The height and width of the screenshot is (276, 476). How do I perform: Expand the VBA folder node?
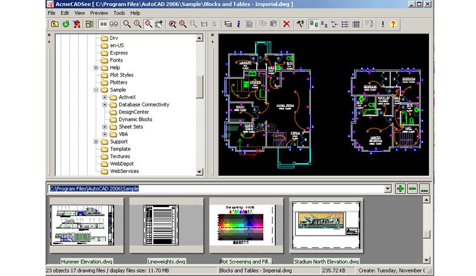click(105, 134)
